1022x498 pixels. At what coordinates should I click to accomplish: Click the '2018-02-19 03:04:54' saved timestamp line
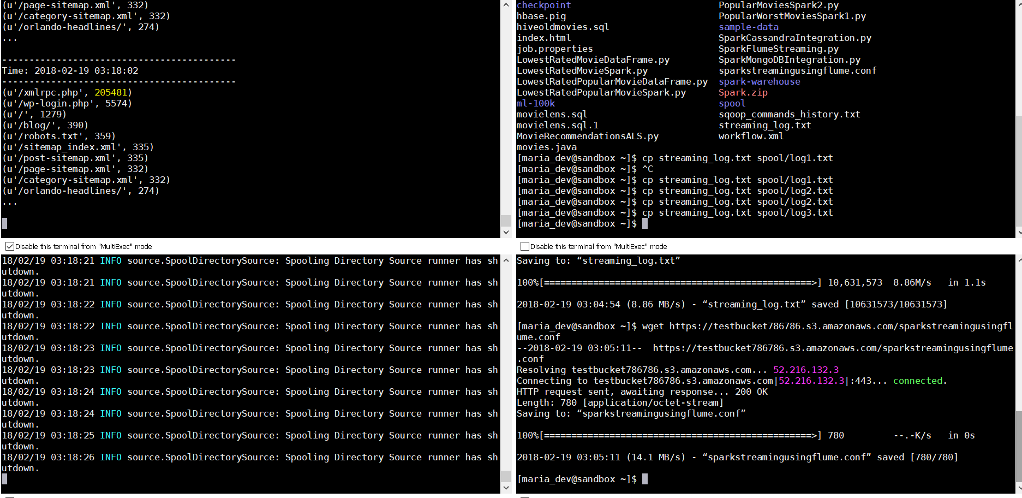coord(732,304)
